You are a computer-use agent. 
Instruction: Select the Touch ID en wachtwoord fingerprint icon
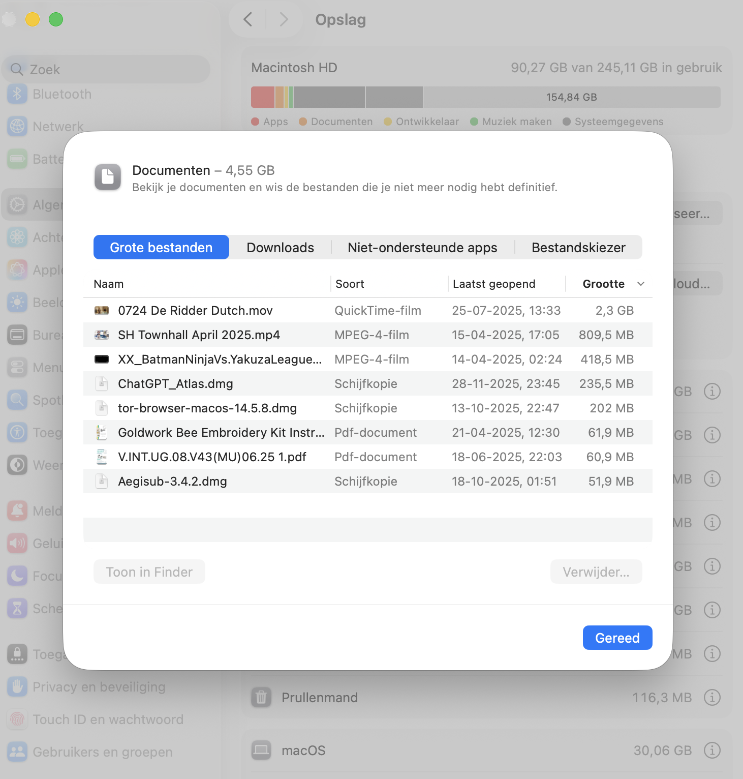(17, 719)
